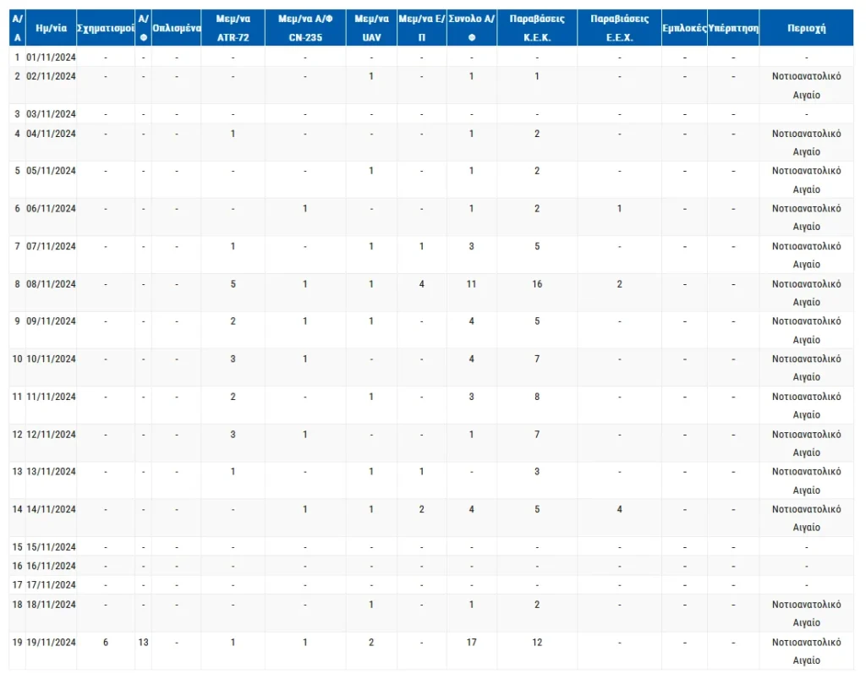This screenshot has height=674, width=866.
Task: Click value "8" in the 11/11/2024 row
Action: coord(537,397)
